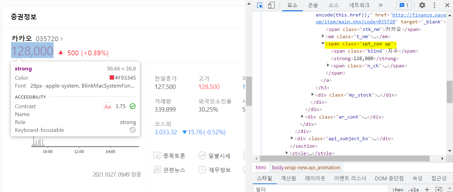This screenshot has height=192, width=453.
Task: Open the 속성 sub-tab
Action: point(417,178)
